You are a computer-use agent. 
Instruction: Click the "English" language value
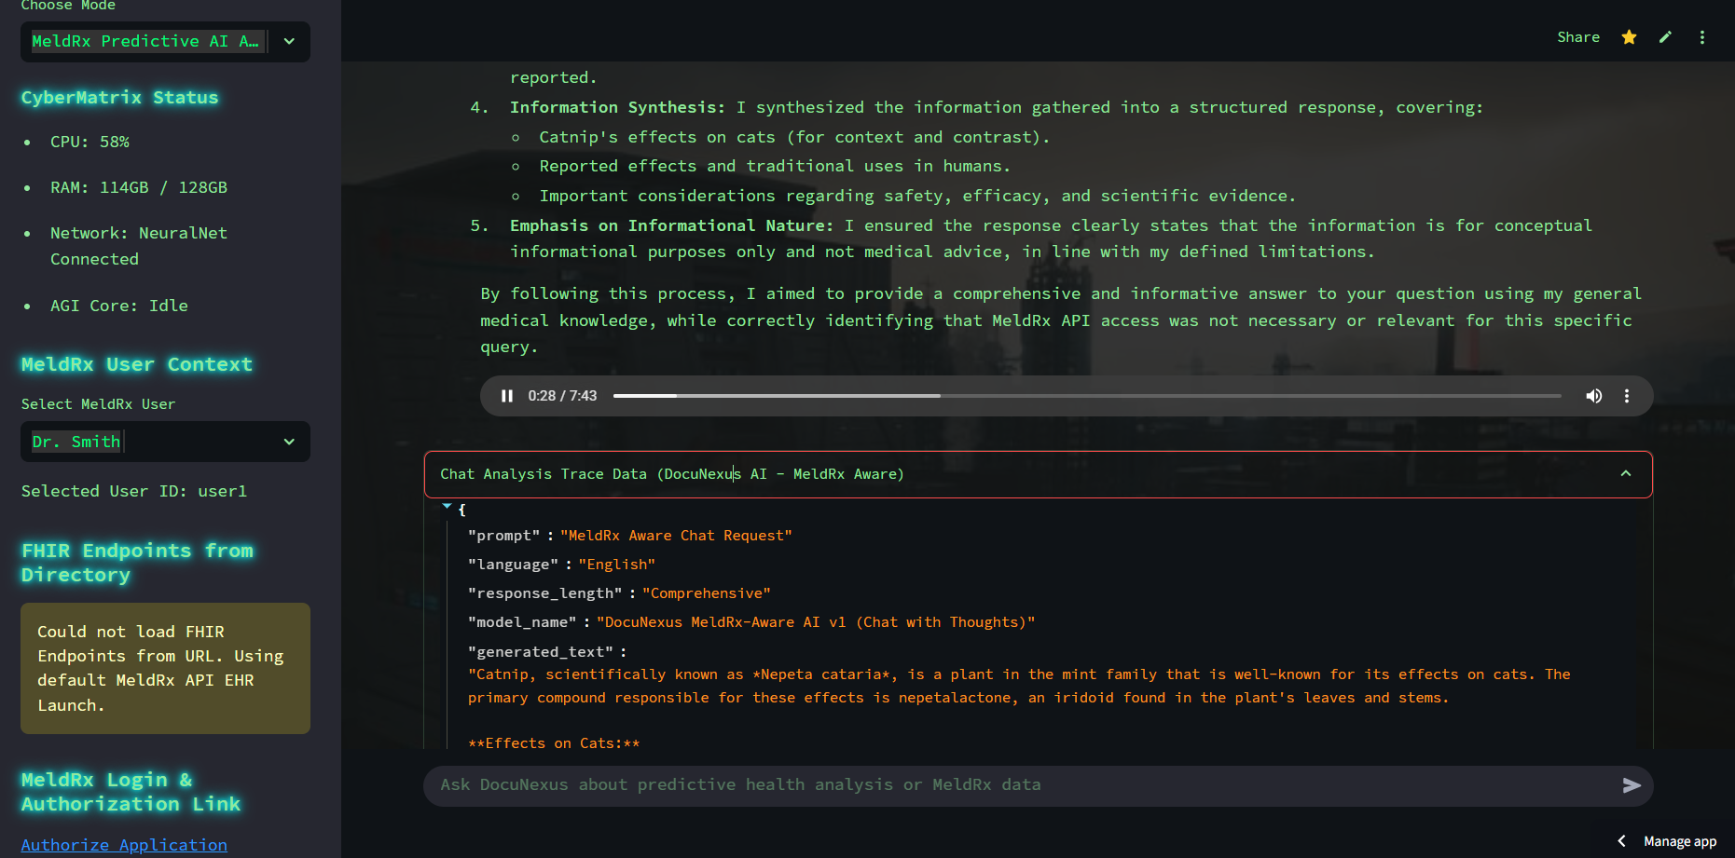(x=616, y=565)
